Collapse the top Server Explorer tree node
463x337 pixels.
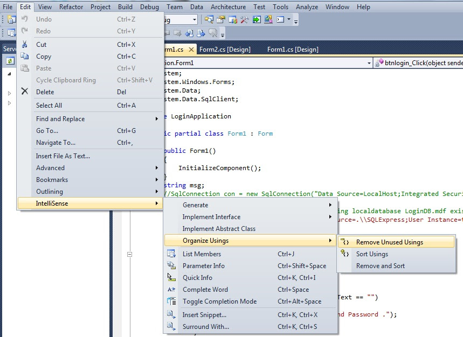click(9, 74)
